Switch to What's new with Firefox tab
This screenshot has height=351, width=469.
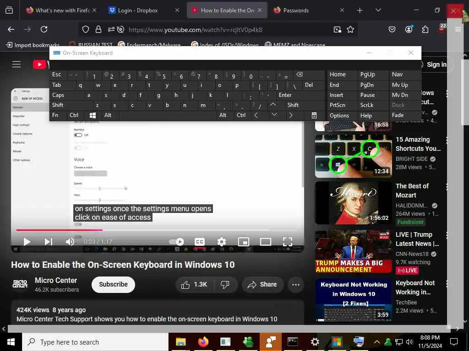click(x=61, y=10)
